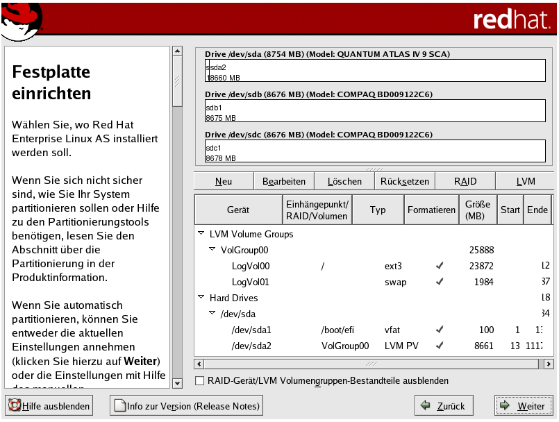Collapse the VolGroup00 node
Screen dimensions: 559x422
point(212,250)
